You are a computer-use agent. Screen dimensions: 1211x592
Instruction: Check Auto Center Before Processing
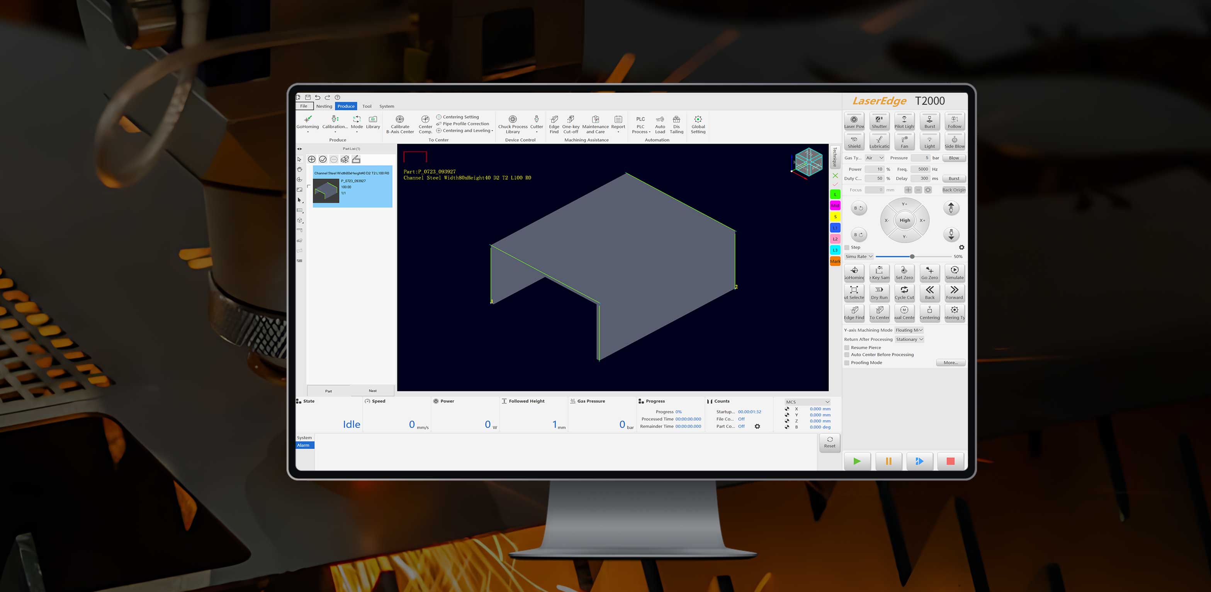[847, 355]
